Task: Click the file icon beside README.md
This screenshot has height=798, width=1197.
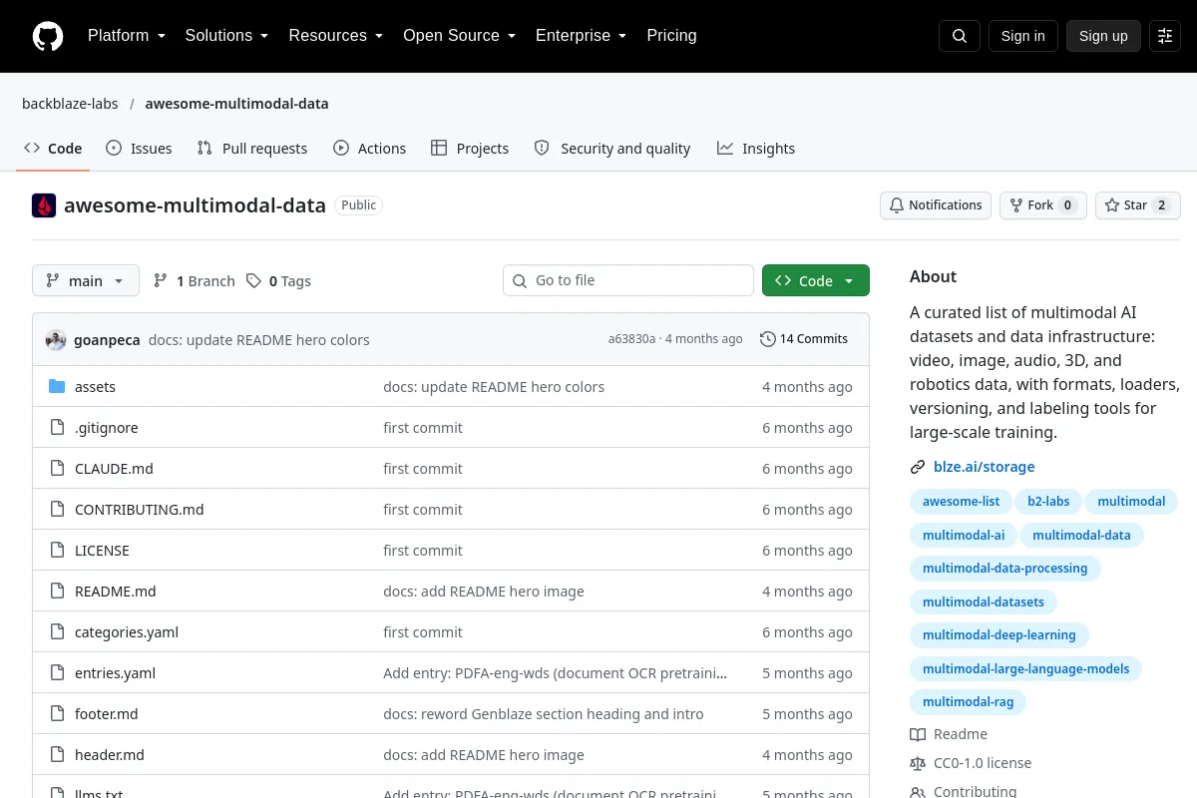Action: point(57,592)
